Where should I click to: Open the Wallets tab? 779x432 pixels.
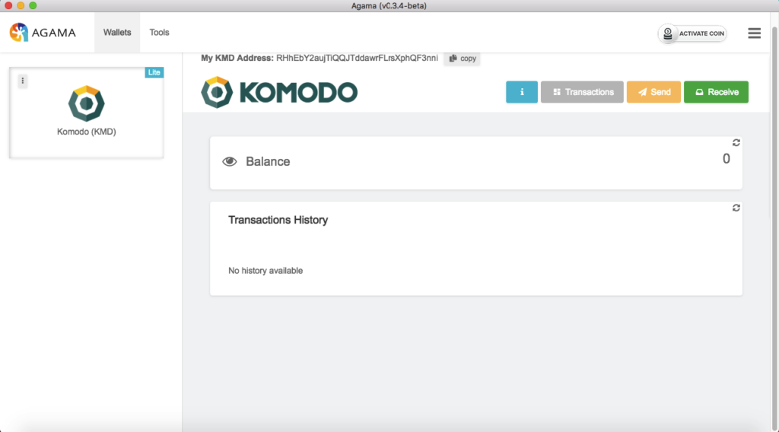[117, 32]
